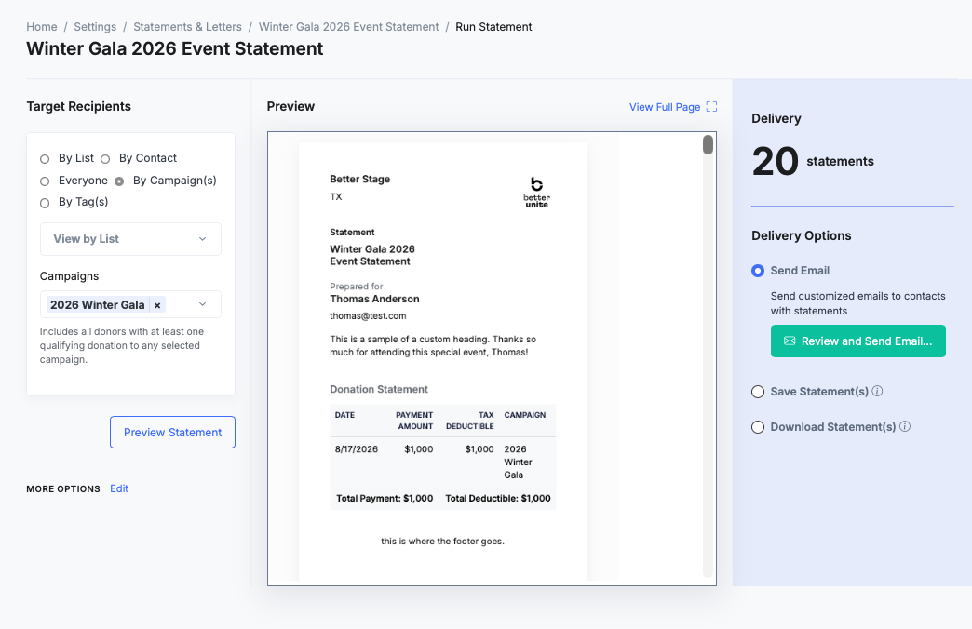Click info icon next to Download Statement(s)
972x629 pixels.
coord(905,426)
